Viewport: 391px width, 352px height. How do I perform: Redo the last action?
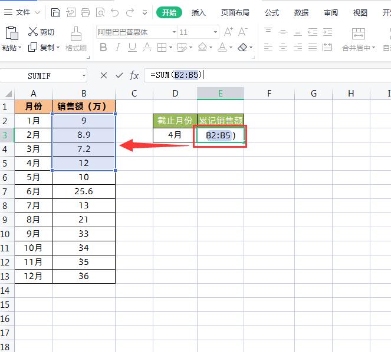(130, 12)
